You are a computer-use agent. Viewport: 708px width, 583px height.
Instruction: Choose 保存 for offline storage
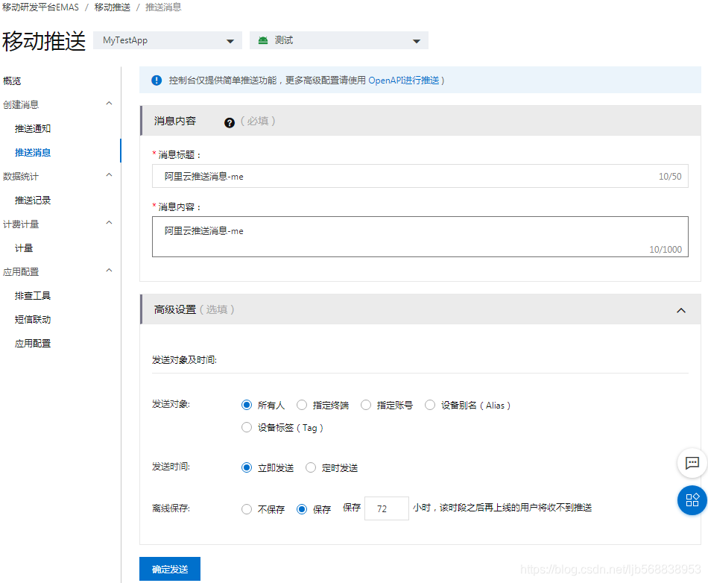click(x=302, y=509)
